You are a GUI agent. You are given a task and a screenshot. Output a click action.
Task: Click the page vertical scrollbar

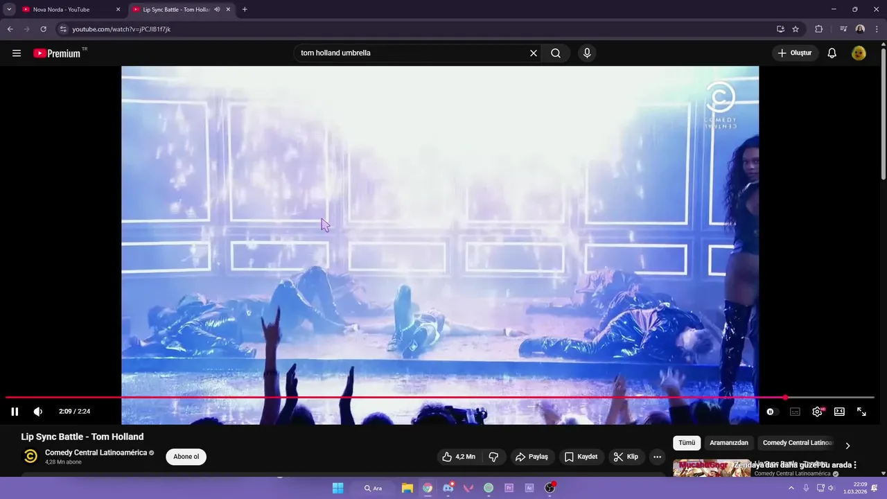click(x=883, y=114)
